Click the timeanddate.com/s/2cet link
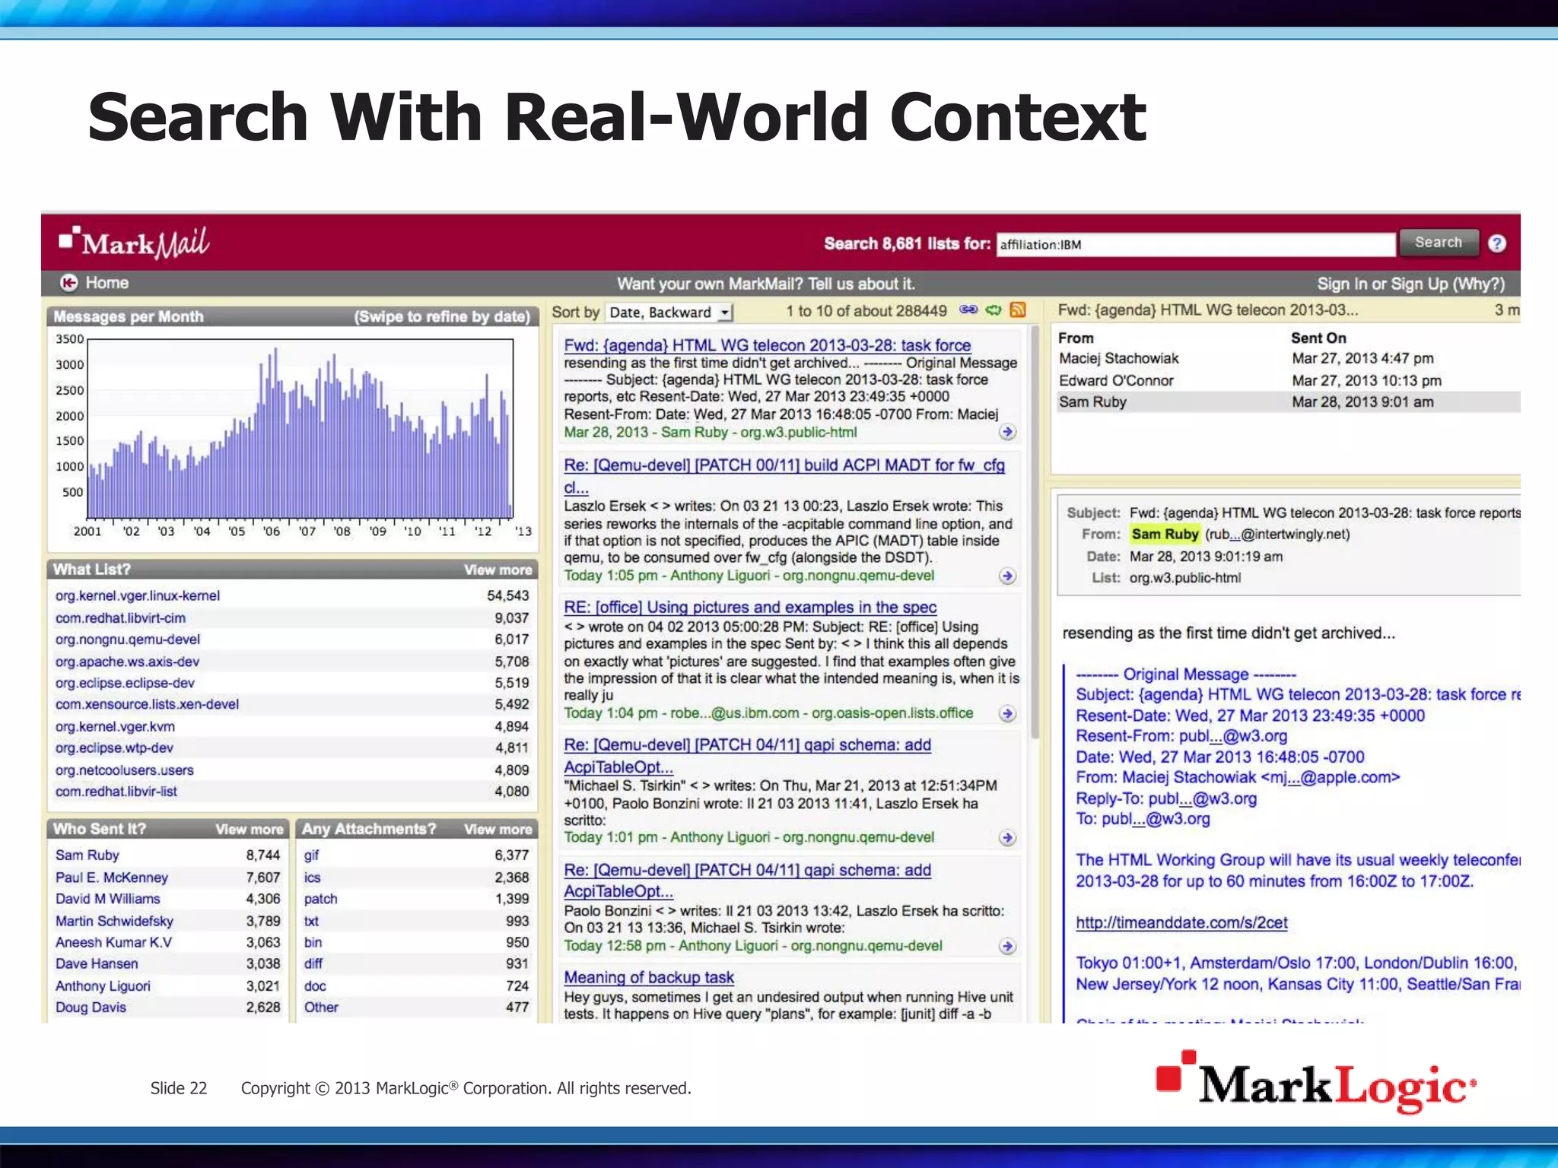This screenshot has width=1558, height=1168. [1181, 922]
